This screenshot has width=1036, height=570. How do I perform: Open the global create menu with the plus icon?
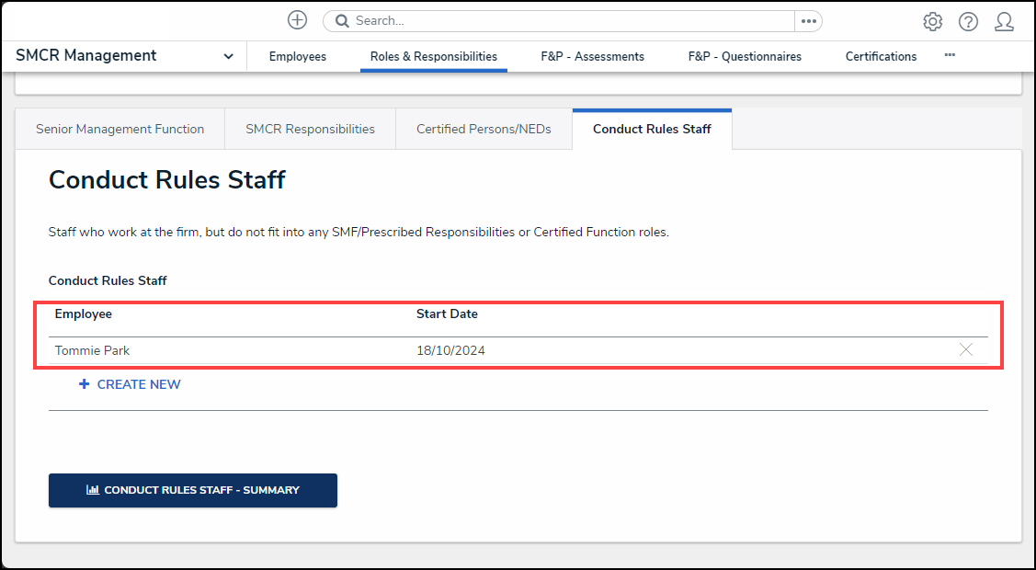pos(296,19)
